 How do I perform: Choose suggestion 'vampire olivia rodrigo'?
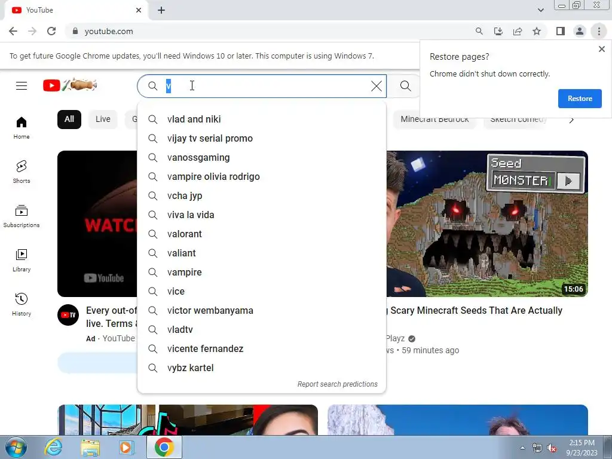(x=262, y=176)
